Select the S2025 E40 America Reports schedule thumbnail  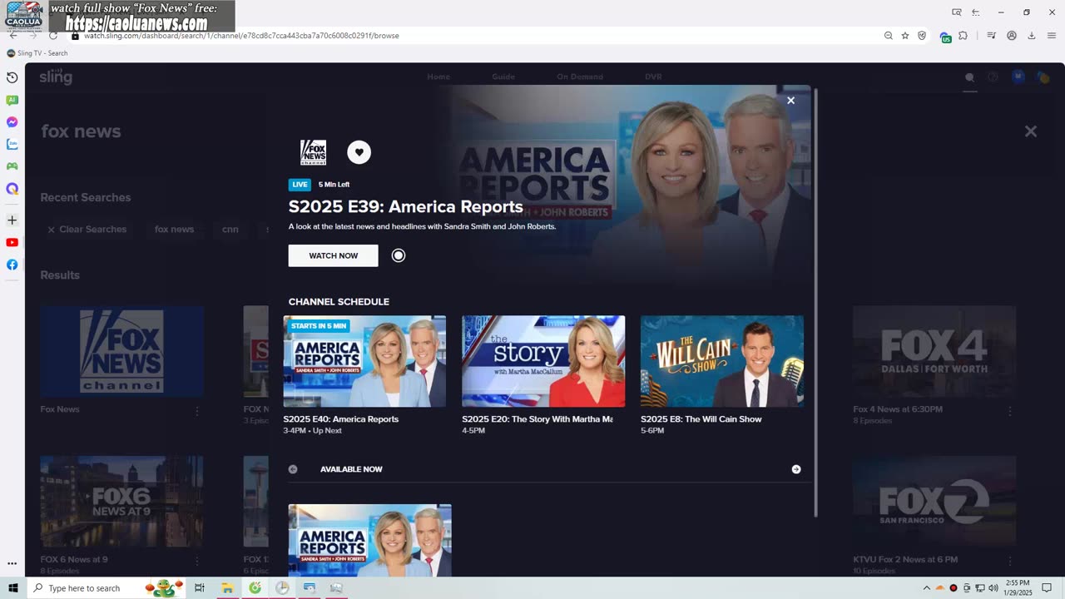pyautogui.click(x=364, y=361)
